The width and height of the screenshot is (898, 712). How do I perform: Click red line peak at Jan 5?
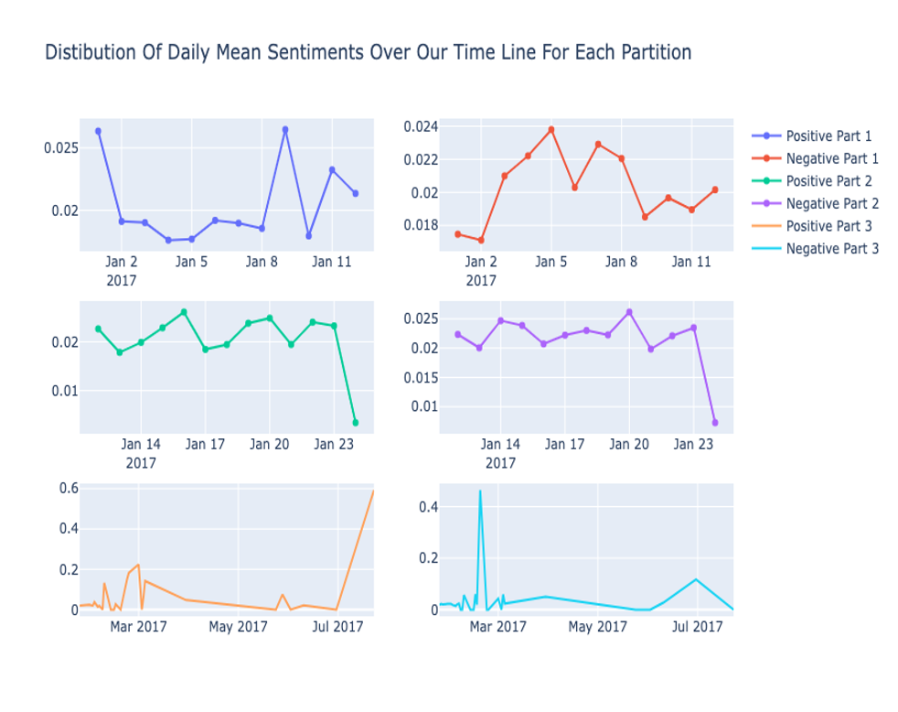point(551,130)
